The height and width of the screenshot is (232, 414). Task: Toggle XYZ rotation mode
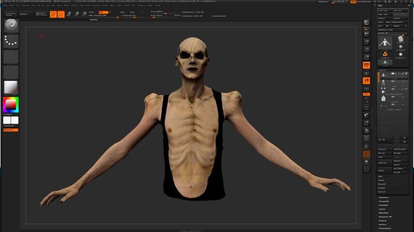(x=366, y=94)
